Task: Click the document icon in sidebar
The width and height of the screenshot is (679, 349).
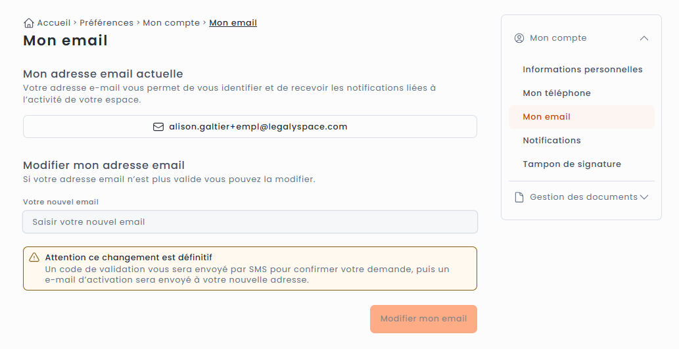Action: [519, 197]
